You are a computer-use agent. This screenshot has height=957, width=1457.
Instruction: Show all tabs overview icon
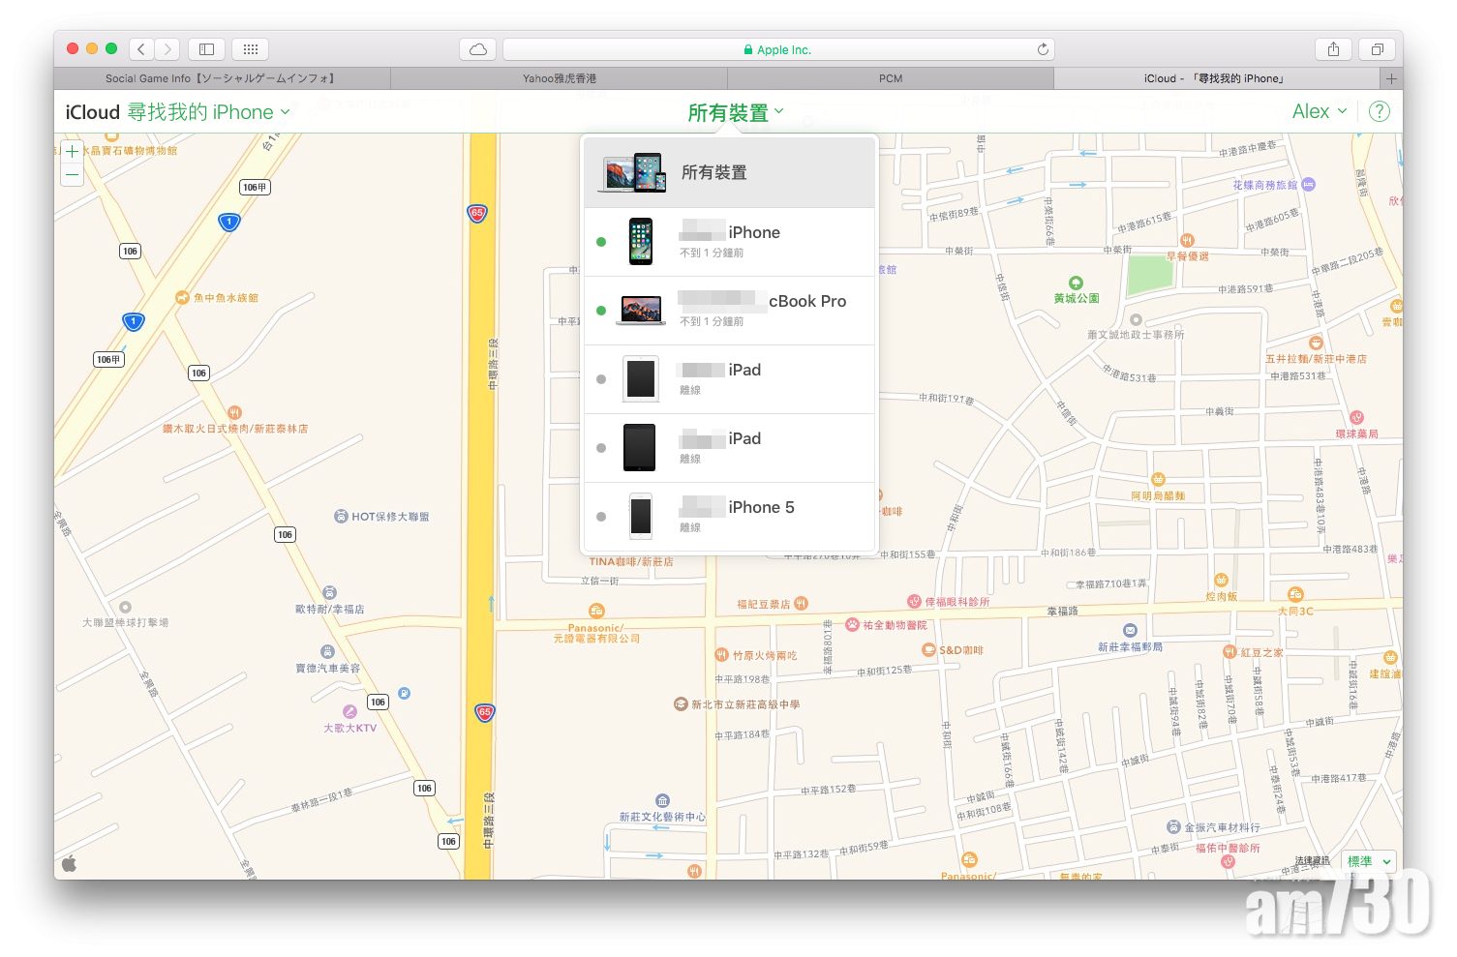tap(1377, 49)
